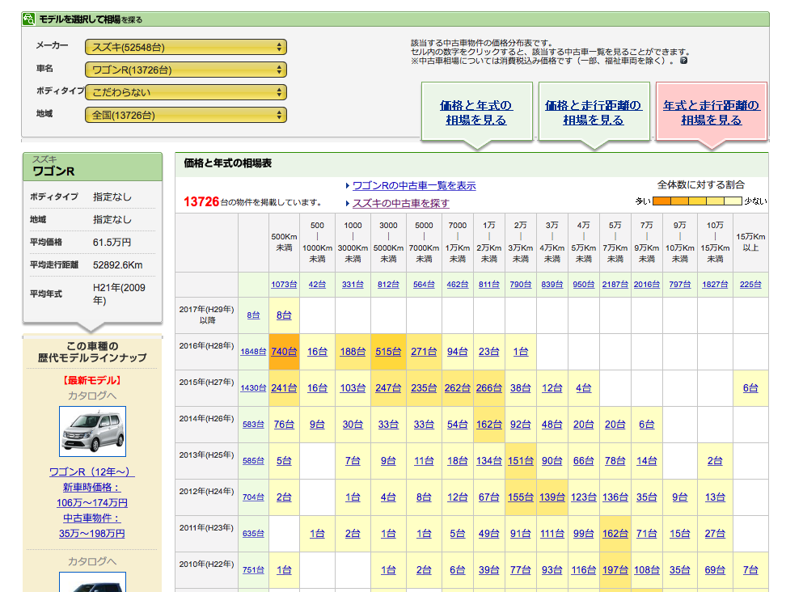This screenshot has height=592, width=803.
Task: Open the 271台 cell in the 2016 row
Action: click(x=424, y=352)
